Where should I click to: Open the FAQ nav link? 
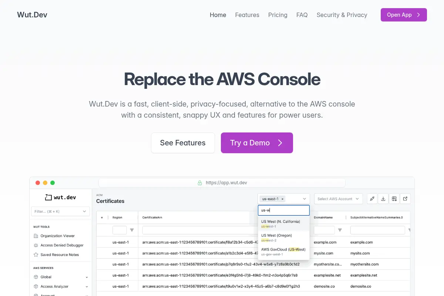tap(302, 15)
